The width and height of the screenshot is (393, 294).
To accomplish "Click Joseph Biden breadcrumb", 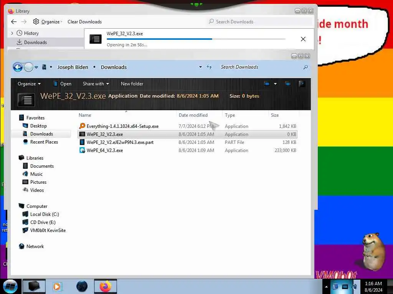I will (73, 67).
